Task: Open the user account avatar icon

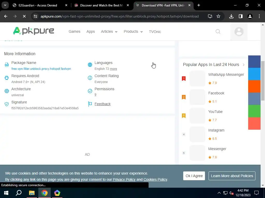Action: click(239, 31)
